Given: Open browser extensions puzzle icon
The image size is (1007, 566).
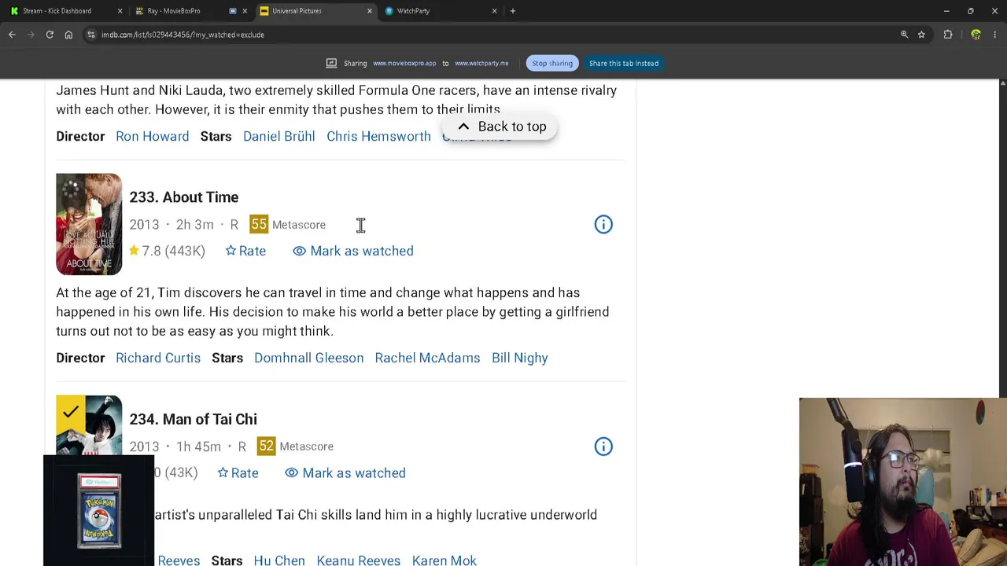Looking at the screenshot, I should tap(948, 35).
